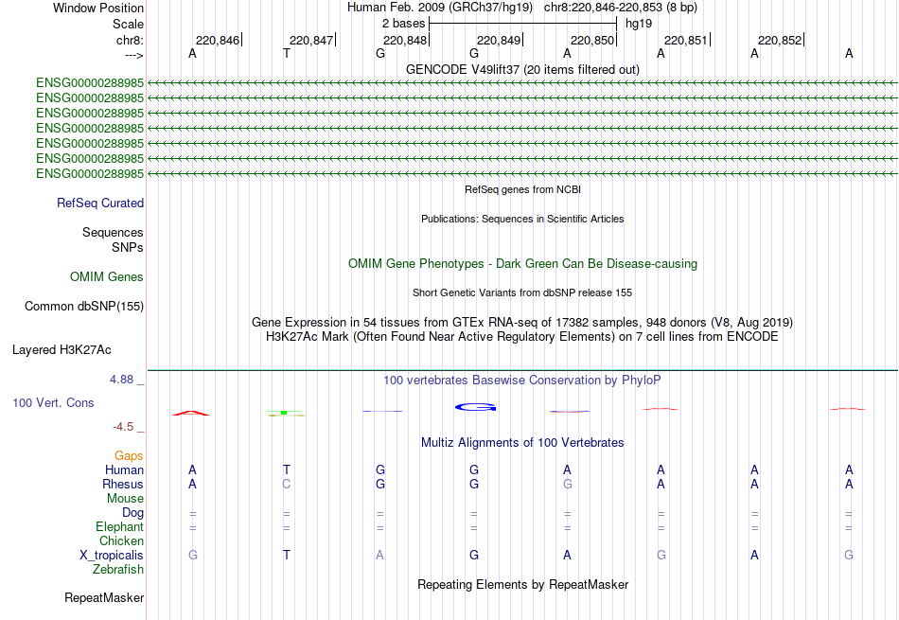Viewport: 899px width, 620px height.
Task: Click the topmost ENSG00000288985 transcript label
Action: [x=90, y=83]
